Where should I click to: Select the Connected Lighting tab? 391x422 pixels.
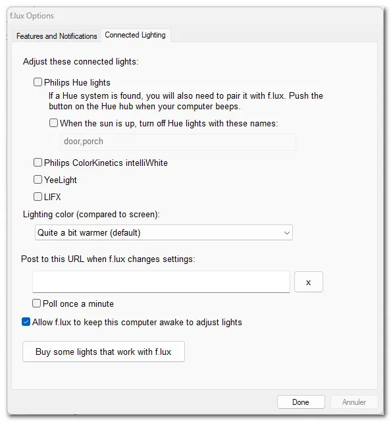(x=136, y=35)
